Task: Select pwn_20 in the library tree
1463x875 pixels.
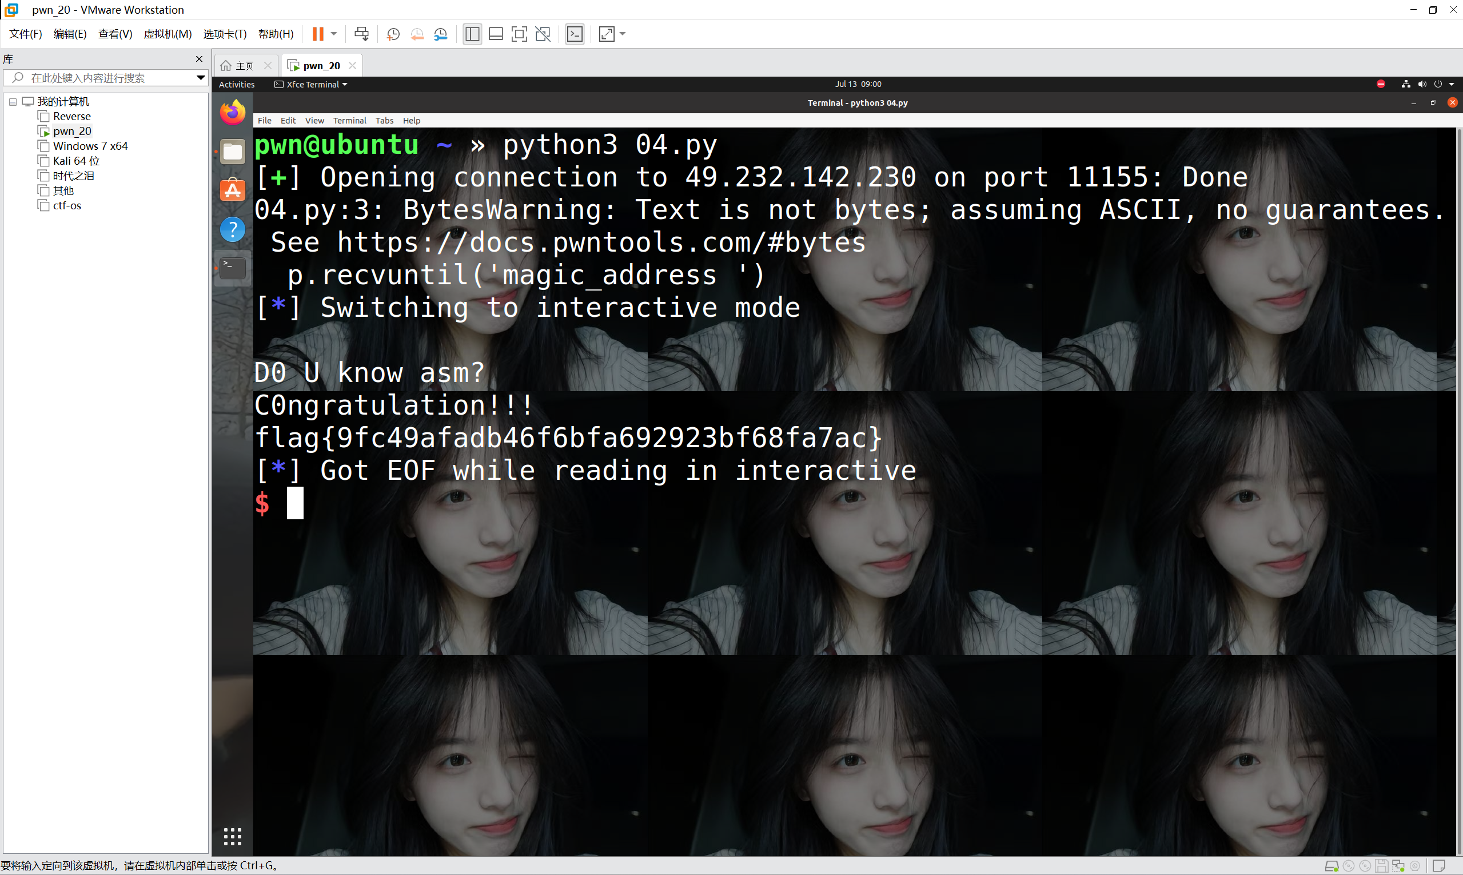Action: point(72,131)
